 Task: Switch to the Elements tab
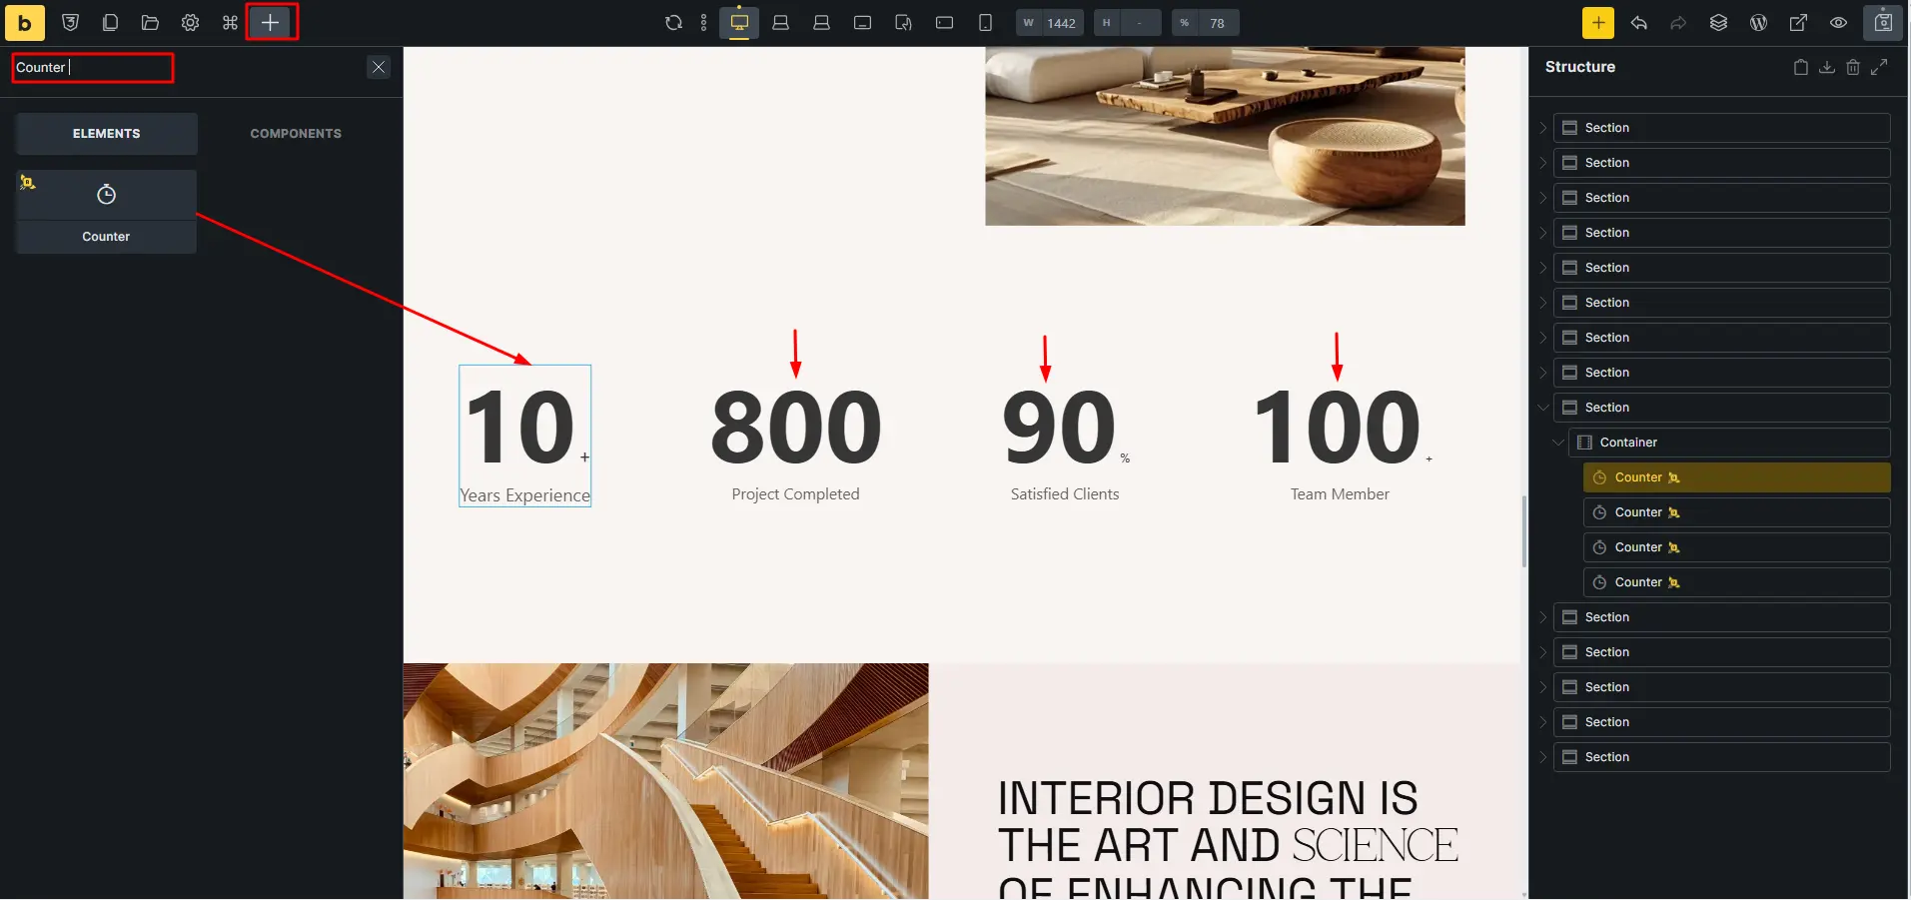[106, 133]
